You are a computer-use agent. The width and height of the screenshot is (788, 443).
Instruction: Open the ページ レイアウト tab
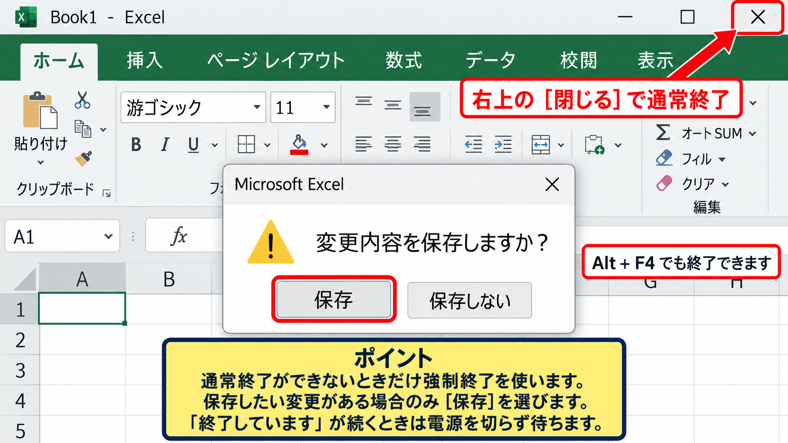tap(276, 61)
